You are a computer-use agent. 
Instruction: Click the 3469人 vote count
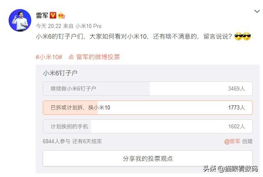click(236, 88)
